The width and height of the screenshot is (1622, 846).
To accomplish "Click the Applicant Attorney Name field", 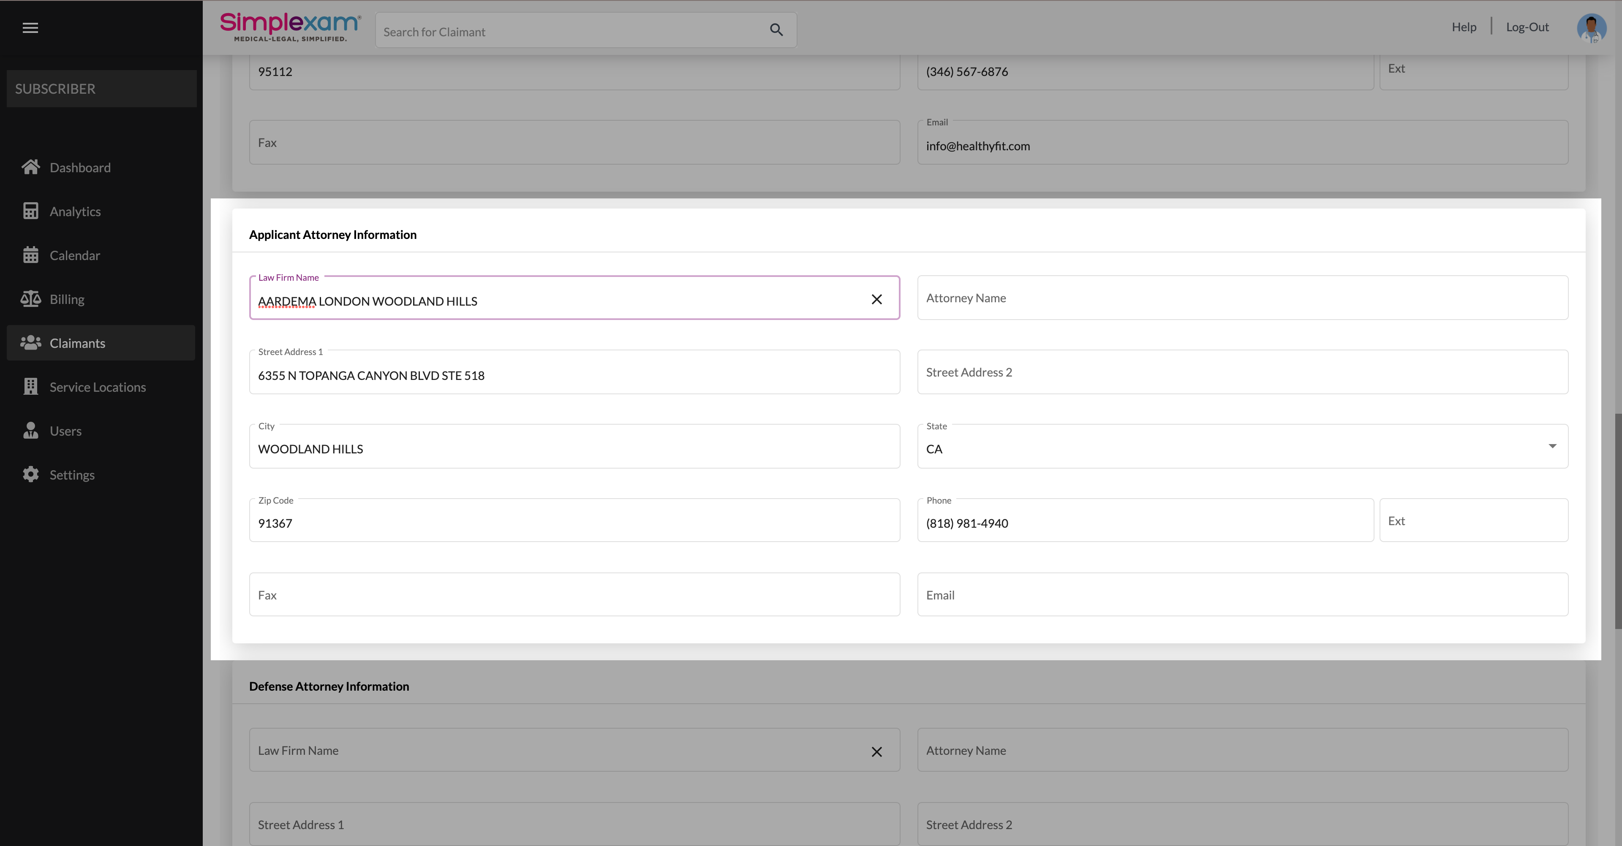I will tap(1242, 298).
